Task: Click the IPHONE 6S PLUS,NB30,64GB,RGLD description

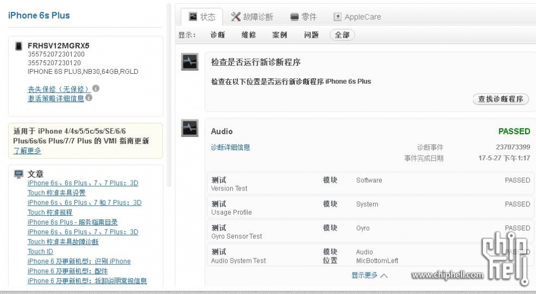Action: tap(83, 72)
